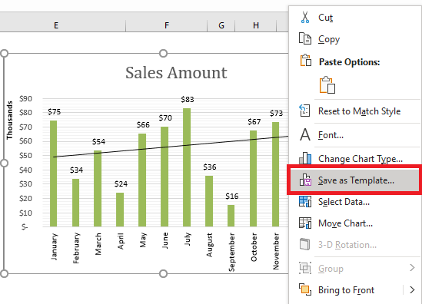The height and width of the screenshot is (304, 422).
Task: Click the Cut scissors icon
Action: [305, 17]
